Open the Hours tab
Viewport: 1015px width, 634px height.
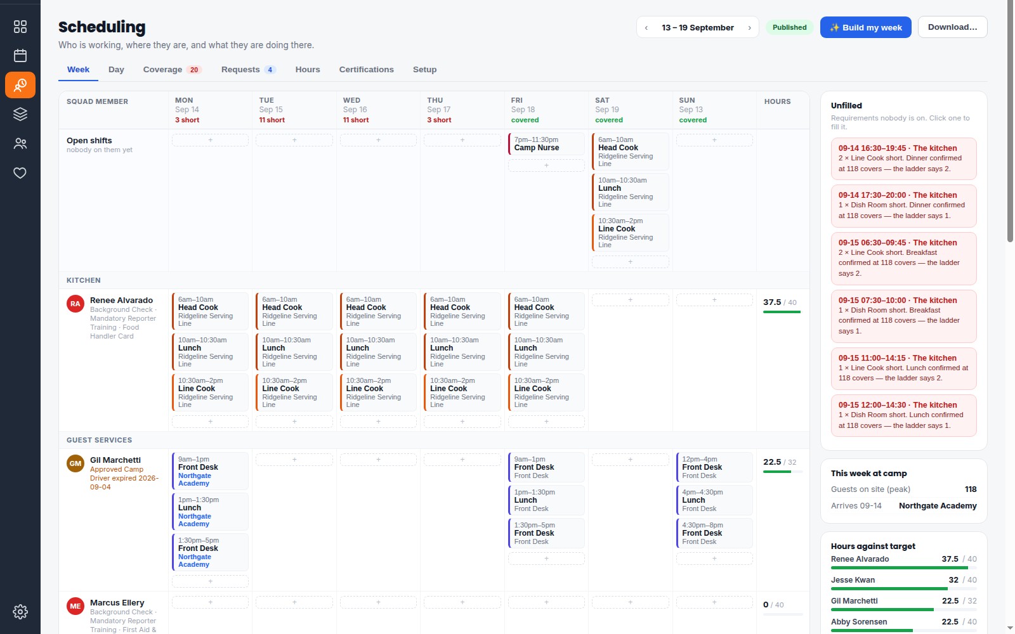[308, 70]
